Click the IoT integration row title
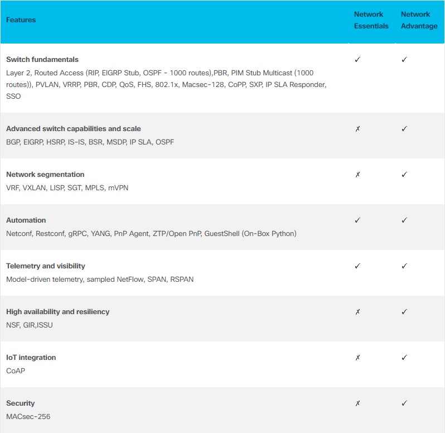This screenshot has width=445, height=433. [31, 358]
